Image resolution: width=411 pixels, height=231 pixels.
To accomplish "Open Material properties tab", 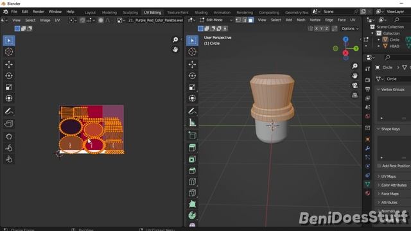I will pos(367,193).
